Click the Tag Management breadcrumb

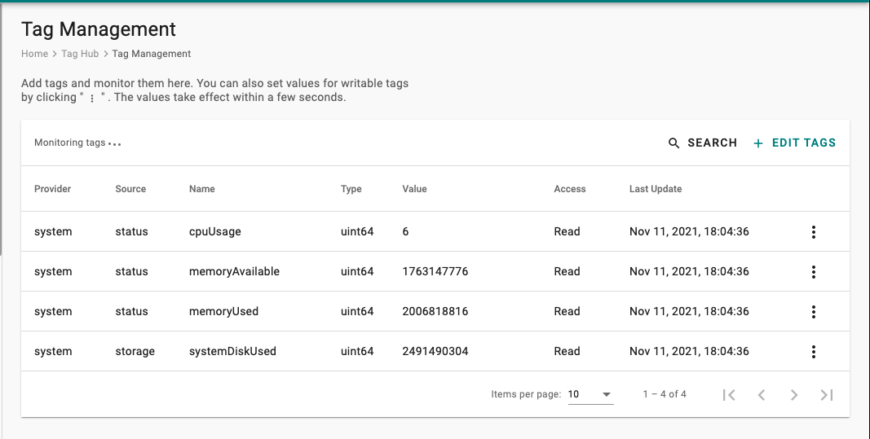coord(152,54)
